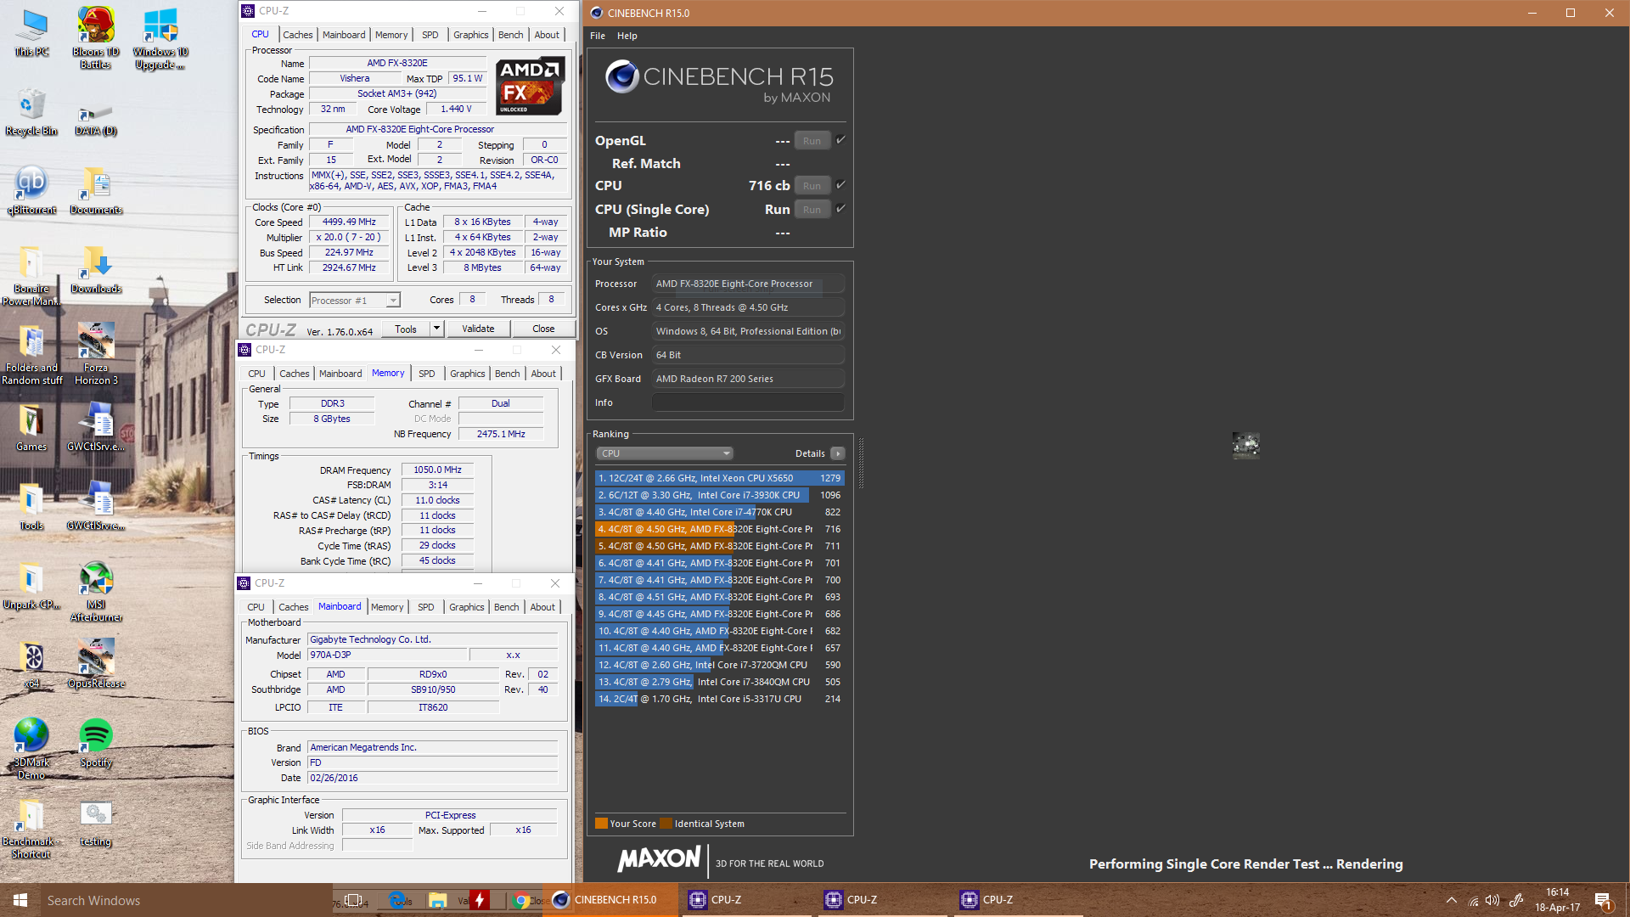
Task: Open Processor #1 selection dropdown
Action: 355,301
